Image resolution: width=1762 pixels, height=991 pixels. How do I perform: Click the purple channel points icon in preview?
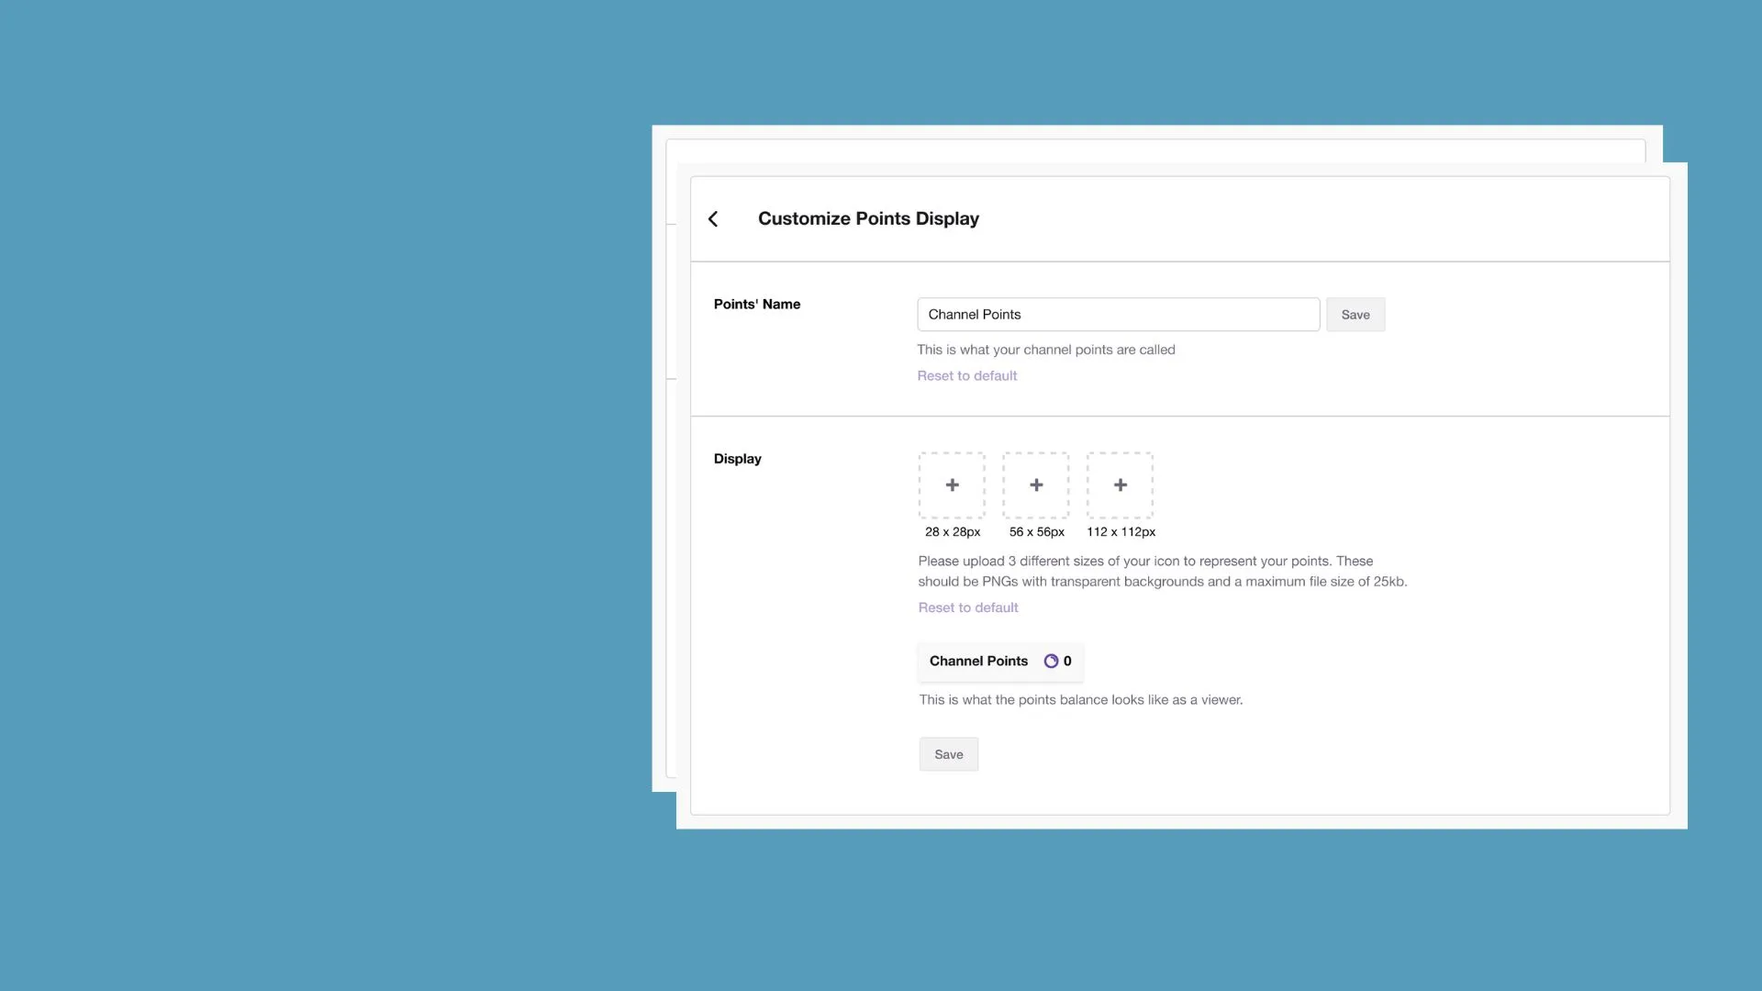point(1051,661)
